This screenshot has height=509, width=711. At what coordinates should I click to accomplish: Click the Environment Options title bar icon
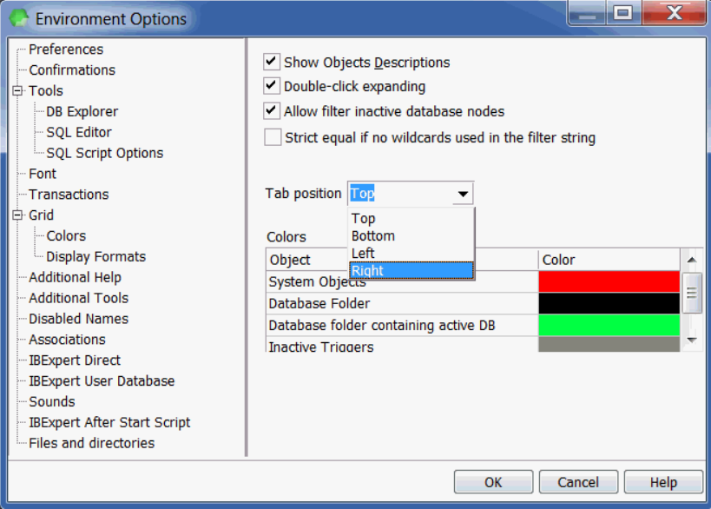click(18, 18)
